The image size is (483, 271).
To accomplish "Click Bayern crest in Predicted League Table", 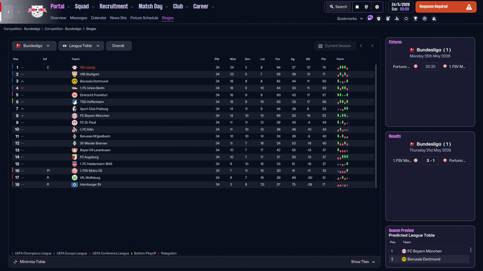I will 404,251.
